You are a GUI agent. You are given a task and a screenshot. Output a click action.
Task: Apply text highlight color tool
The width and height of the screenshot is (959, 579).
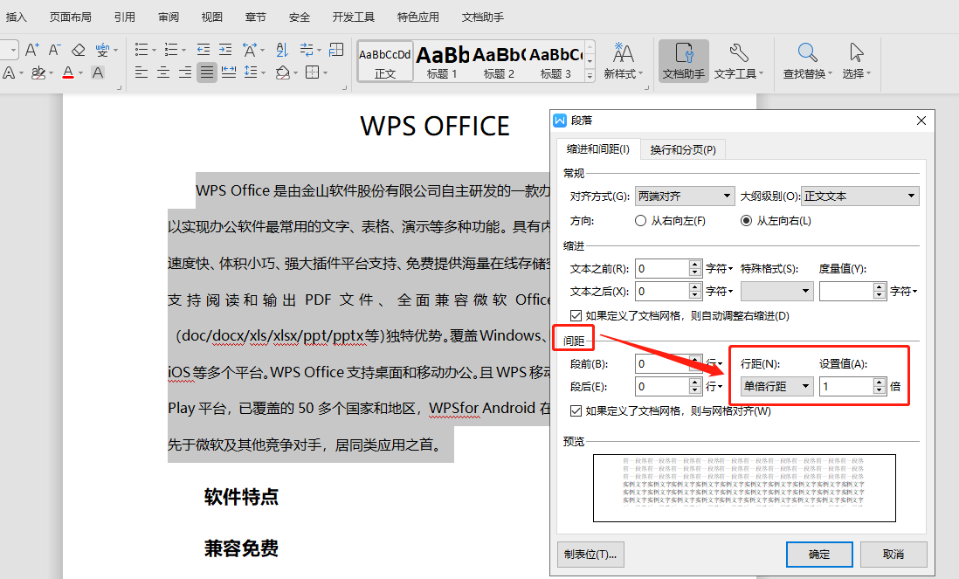pos(38,73)
